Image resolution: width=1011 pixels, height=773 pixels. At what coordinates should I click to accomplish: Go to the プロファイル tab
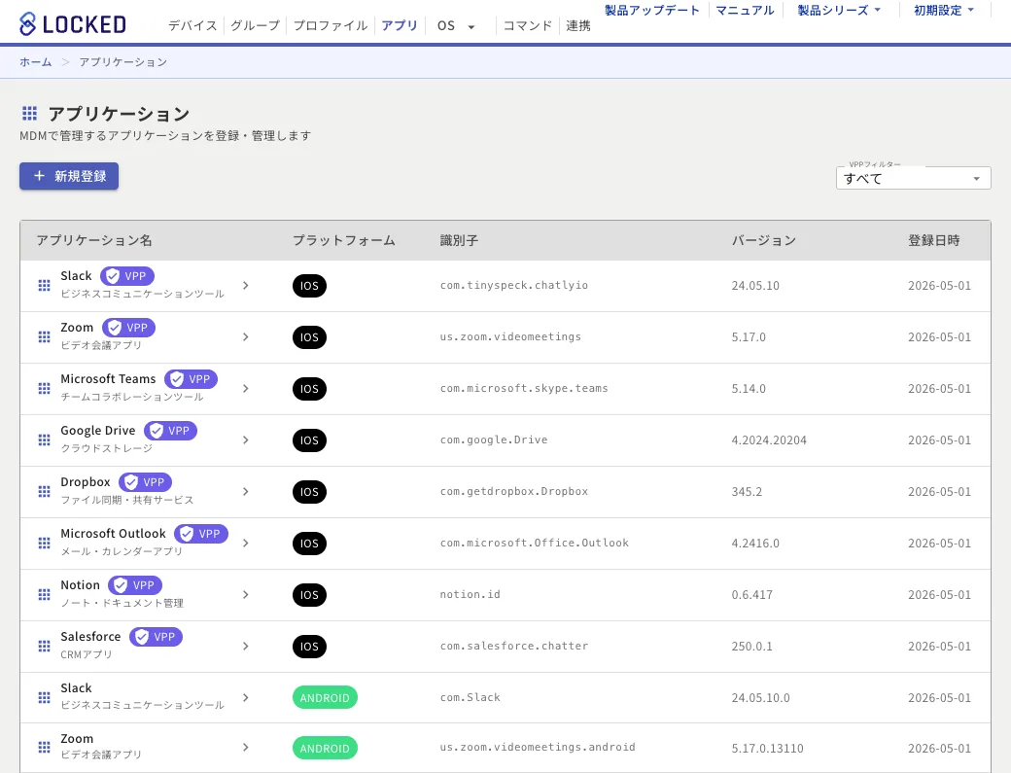click(331, 26)
